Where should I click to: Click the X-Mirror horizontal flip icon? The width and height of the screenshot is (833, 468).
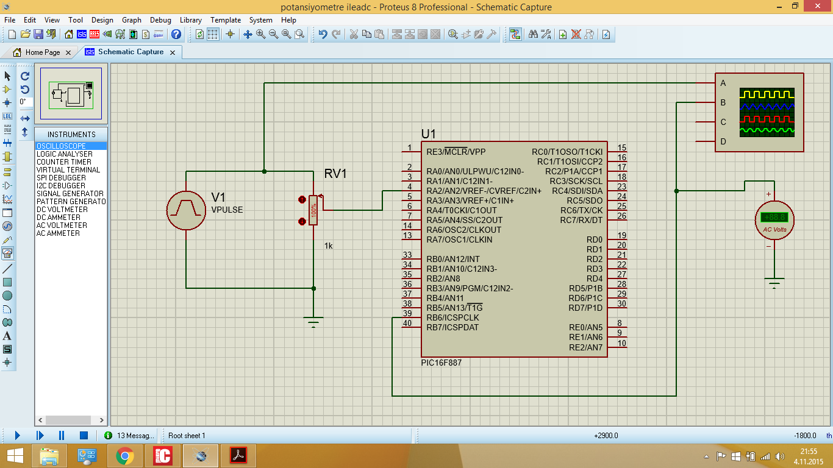point(25,118)
